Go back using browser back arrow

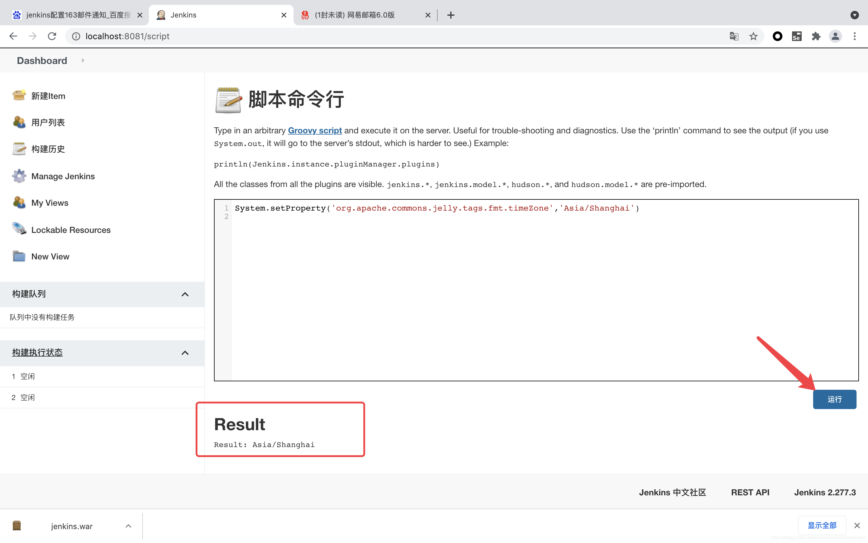13,36
